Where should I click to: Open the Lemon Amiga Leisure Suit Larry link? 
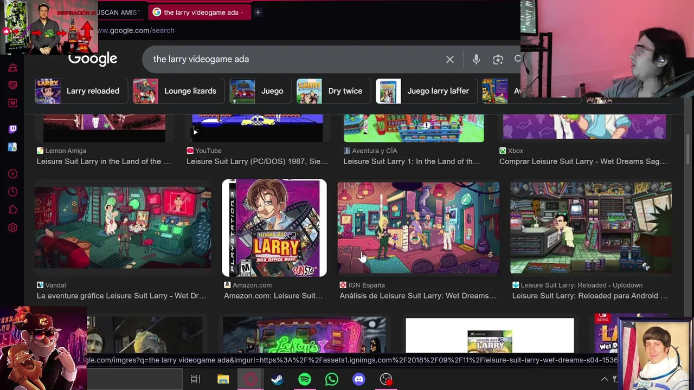pyautogui.click(x=104, y=161)
